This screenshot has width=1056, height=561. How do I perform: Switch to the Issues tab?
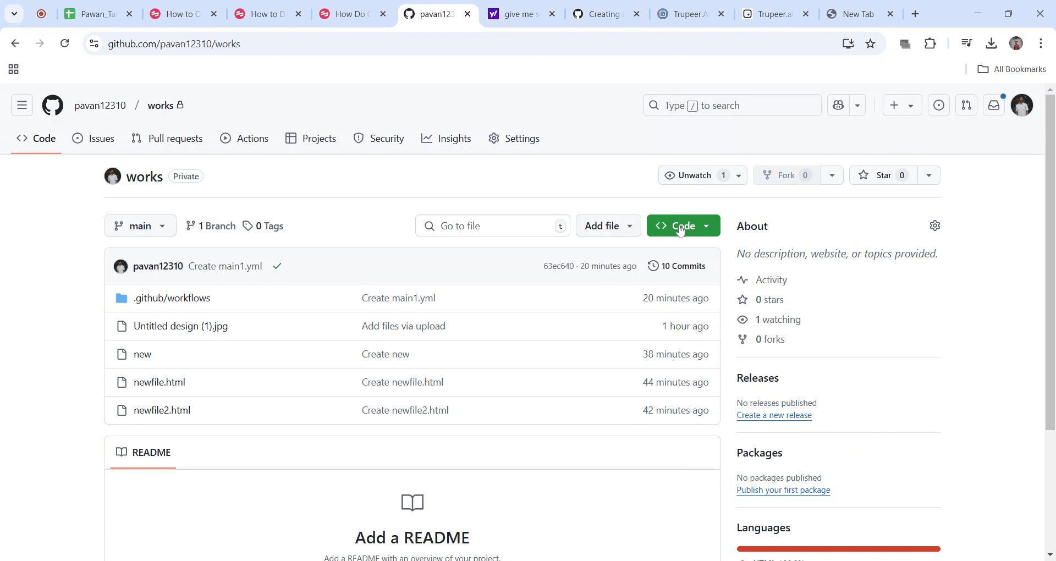click(x=94, y=139)
